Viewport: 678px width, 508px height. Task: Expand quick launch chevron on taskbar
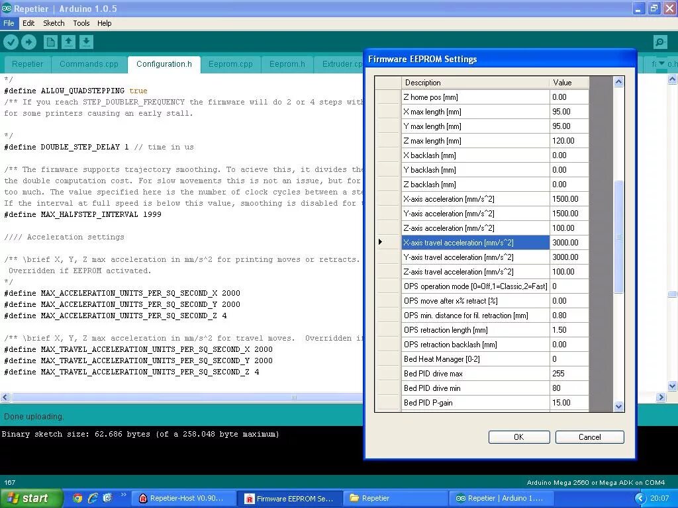tap(123, 495)
